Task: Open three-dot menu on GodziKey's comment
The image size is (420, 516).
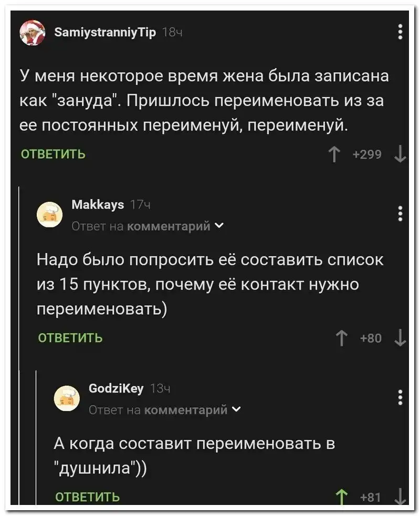Action: pyautogui.click(x=400, y=397)
